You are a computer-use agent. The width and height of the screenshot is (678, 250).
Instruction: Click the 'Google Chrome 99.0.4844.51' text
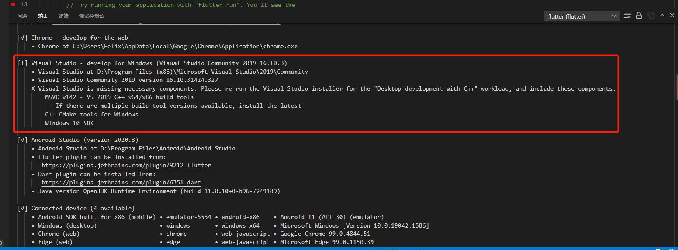[325, 234]
